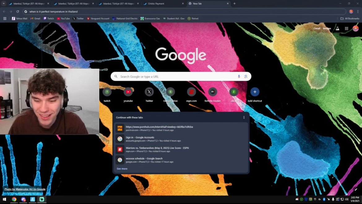Open the twitch shortcut tile
This screenshot has width=362, height=204.
107,95
